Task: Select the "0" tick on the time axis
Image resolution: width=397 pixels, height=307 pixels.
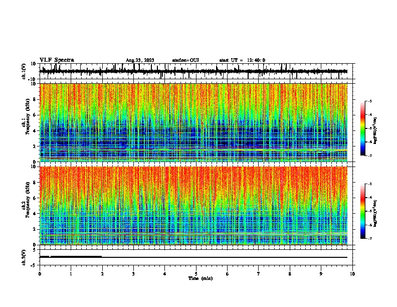Action: [40, 274]
